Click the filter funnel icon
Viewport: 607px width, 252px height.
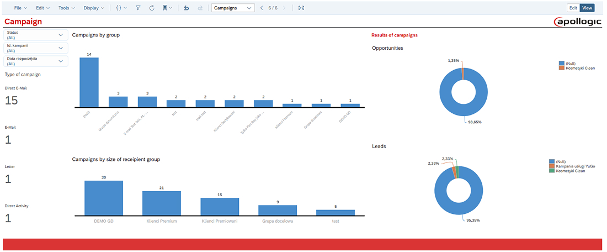[138, 8]
